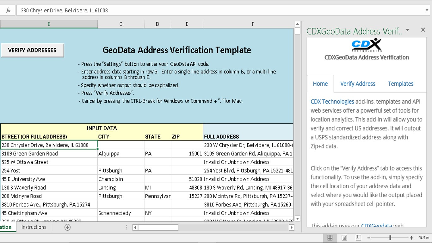Select cell '200 McInyre Road'
The height and width of the screenshot is (243, 432).
point(49,196)
